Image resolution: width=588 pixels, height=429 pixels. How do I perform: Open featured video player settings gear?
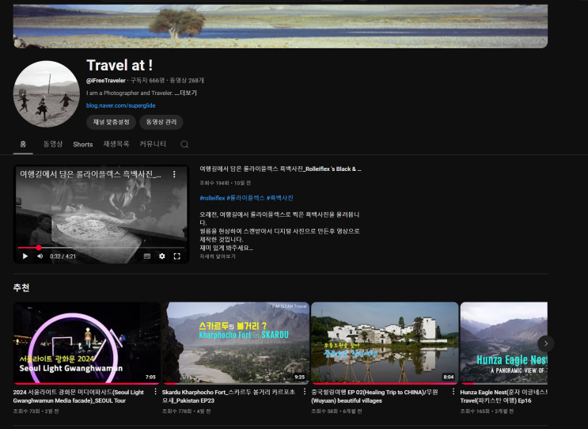162,256
